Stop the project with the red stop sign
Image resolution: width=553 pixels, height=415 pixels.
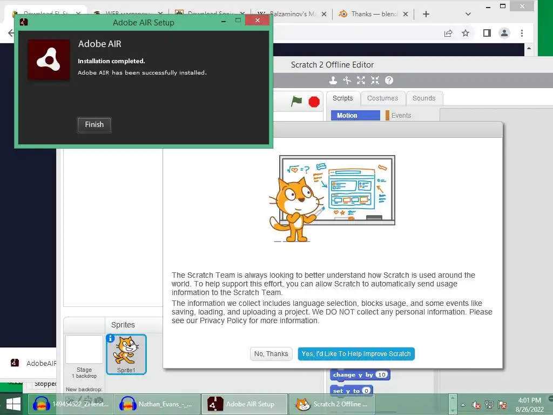[314, 102]
